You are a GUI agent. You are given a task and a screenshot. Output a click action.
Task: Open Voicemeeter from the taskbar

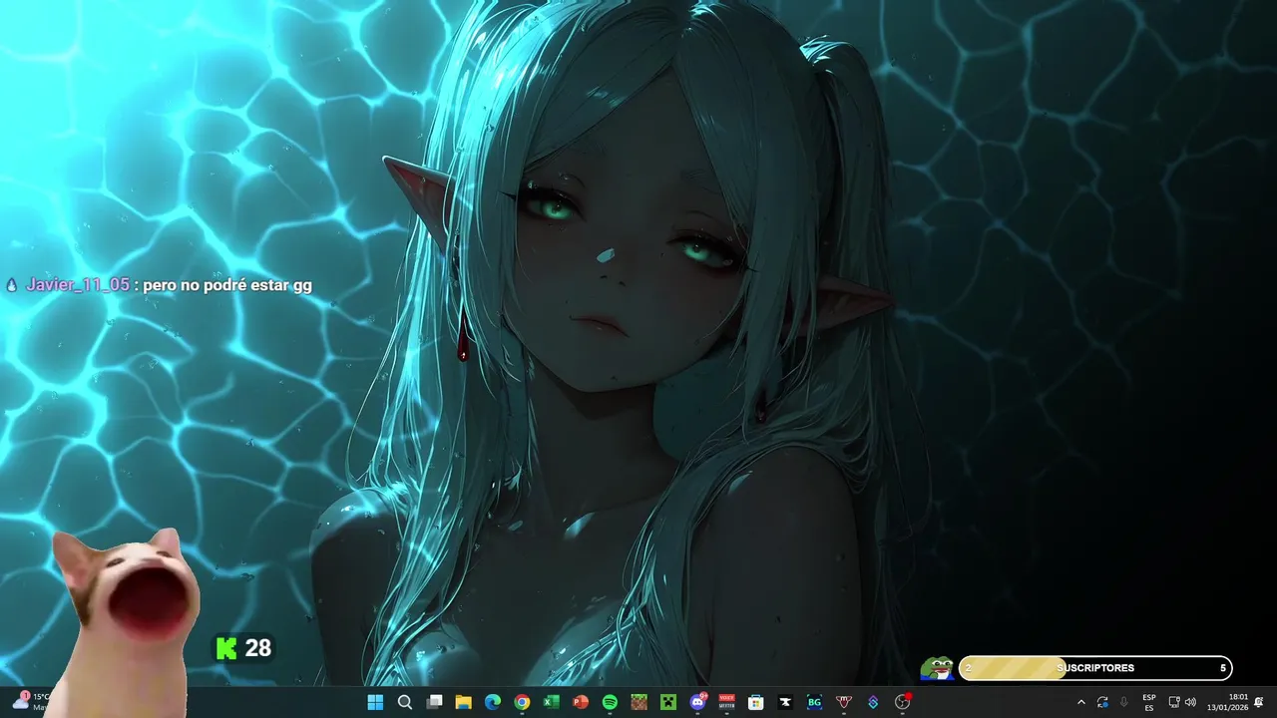pyautogui.click(x=727, y=702)
